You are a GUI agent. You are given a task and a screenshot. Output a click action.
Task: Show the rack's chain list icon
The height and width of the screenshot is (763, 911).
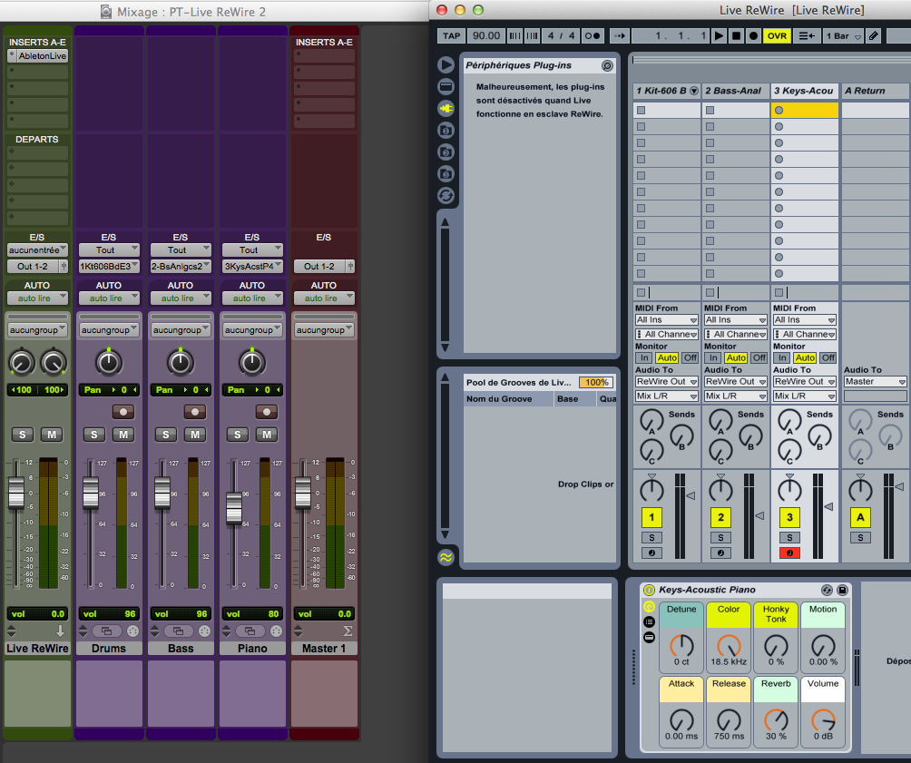tap(649, 622)
